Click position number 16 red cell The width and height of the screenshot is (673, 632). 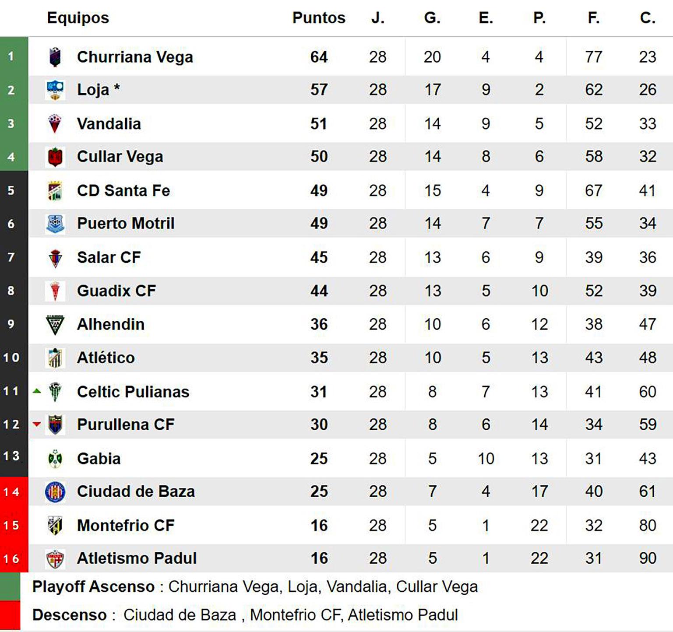pos(12,558)
